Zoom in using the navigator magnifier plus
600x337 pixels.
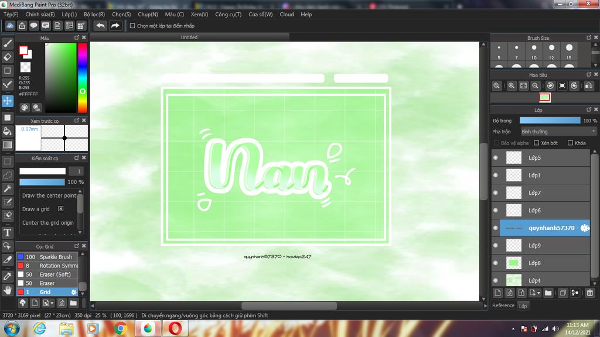pos(511,85)
